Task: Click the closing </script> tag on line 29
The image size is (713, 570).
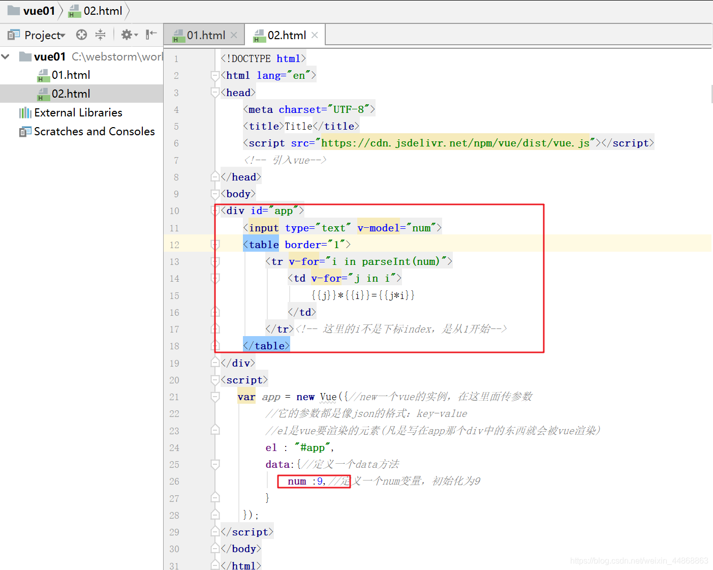Action: coord(247,532)
